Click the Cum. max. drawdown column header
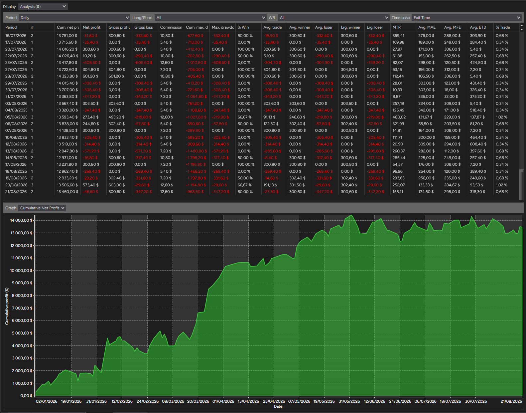The height and width of the screenshot is (413, 526). (197, 27)
